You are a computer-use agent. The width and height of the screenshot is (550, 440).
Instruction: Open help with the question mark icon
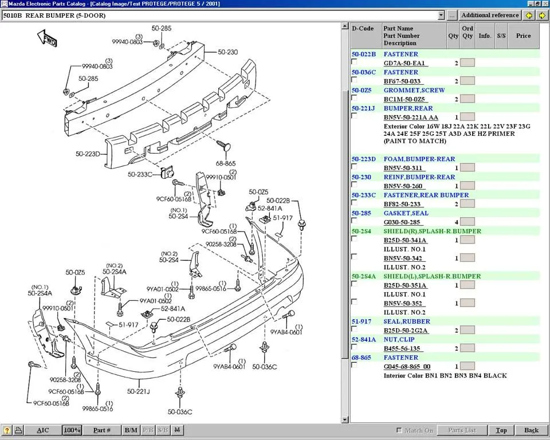[x=7, y=430]
